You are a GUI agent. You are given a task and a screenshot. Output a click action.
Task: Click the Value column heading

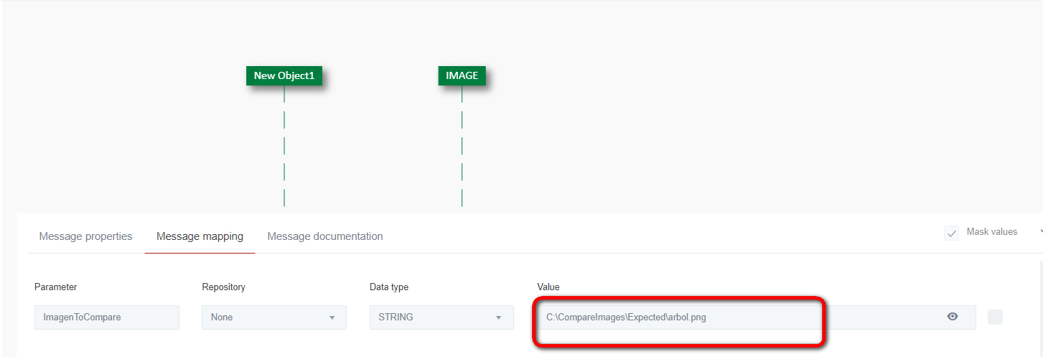click(x=548, y=287)
